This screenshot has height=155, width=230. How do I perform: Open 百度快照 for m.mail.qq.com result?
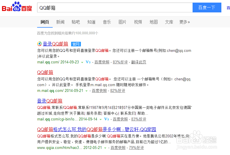[99, 90]
